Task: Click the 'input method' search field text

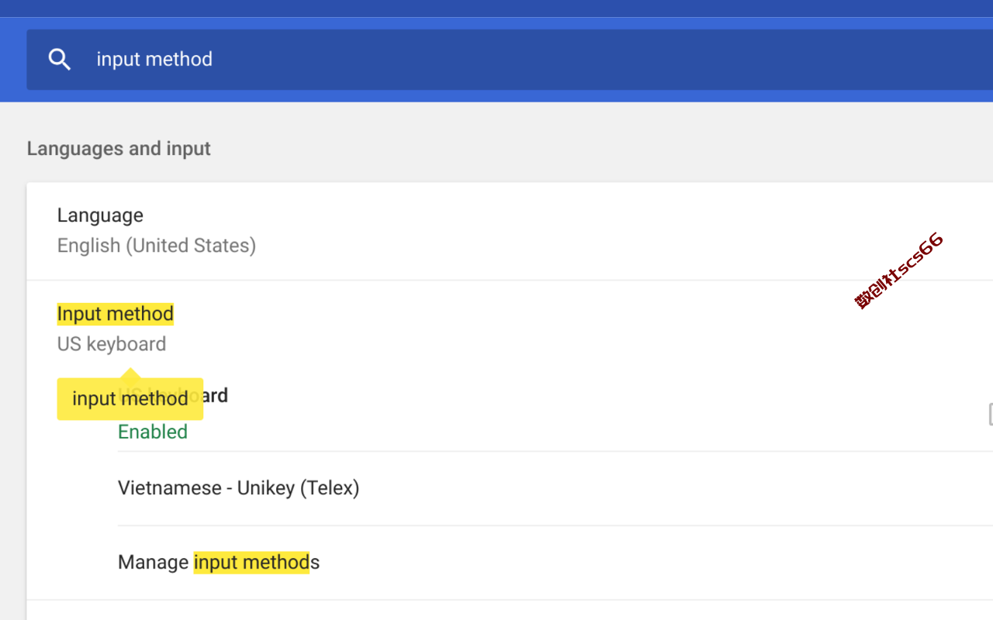Action: (x=154, y=60)
